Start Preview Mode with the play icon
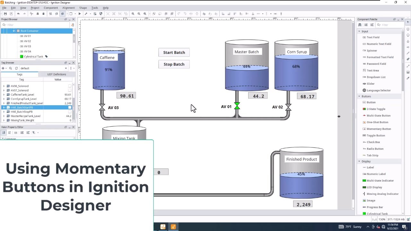Image resolution: width=411 pixels, height=231 pixels. coord(80,14)
